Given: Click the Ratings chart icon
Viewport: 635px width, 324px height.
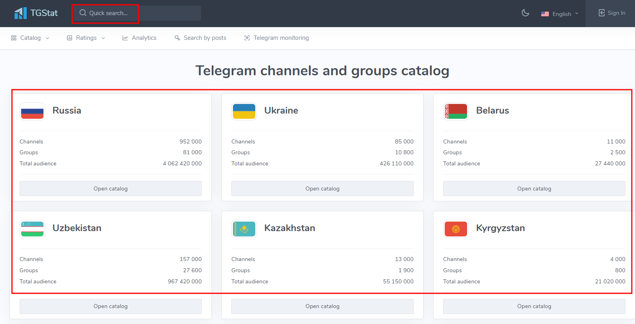Looking at the screenshot, I should coord(69,38).
